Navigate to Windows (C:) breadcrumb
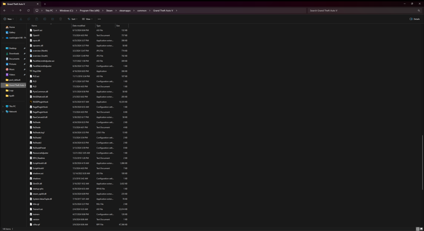 66,11
